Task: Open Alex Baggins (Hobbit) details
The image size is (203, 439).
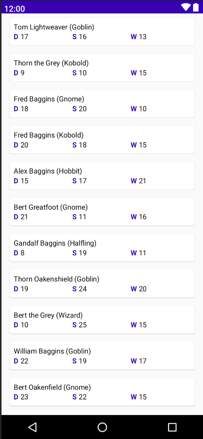Action: [x=102, y=176]
